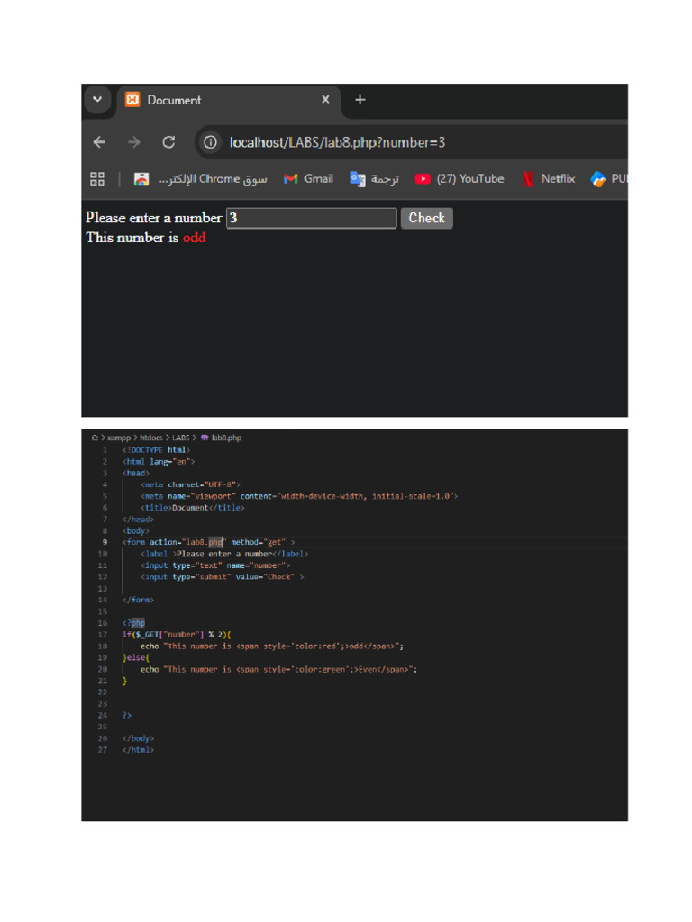Screen dimensions: 692x922
Task: Open the tab search dropdown arrow
Action: pyautogui.click(x=97, y=99)
